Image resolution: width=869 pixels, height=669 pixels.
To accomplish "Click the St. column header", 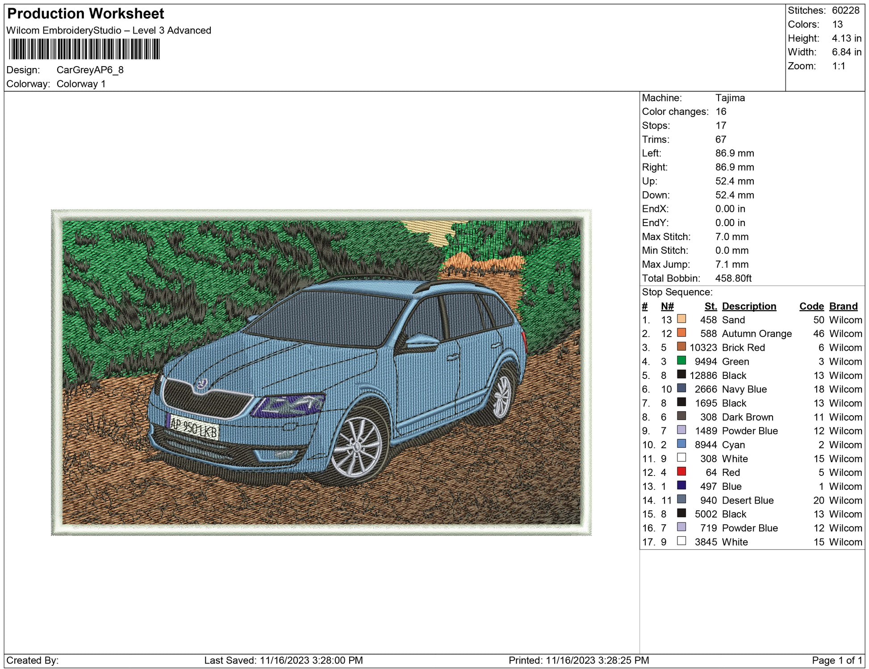I will (x=710, y=306).
